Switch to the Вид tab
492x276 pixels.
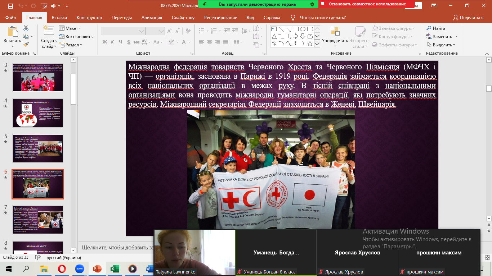pos(250,18)
